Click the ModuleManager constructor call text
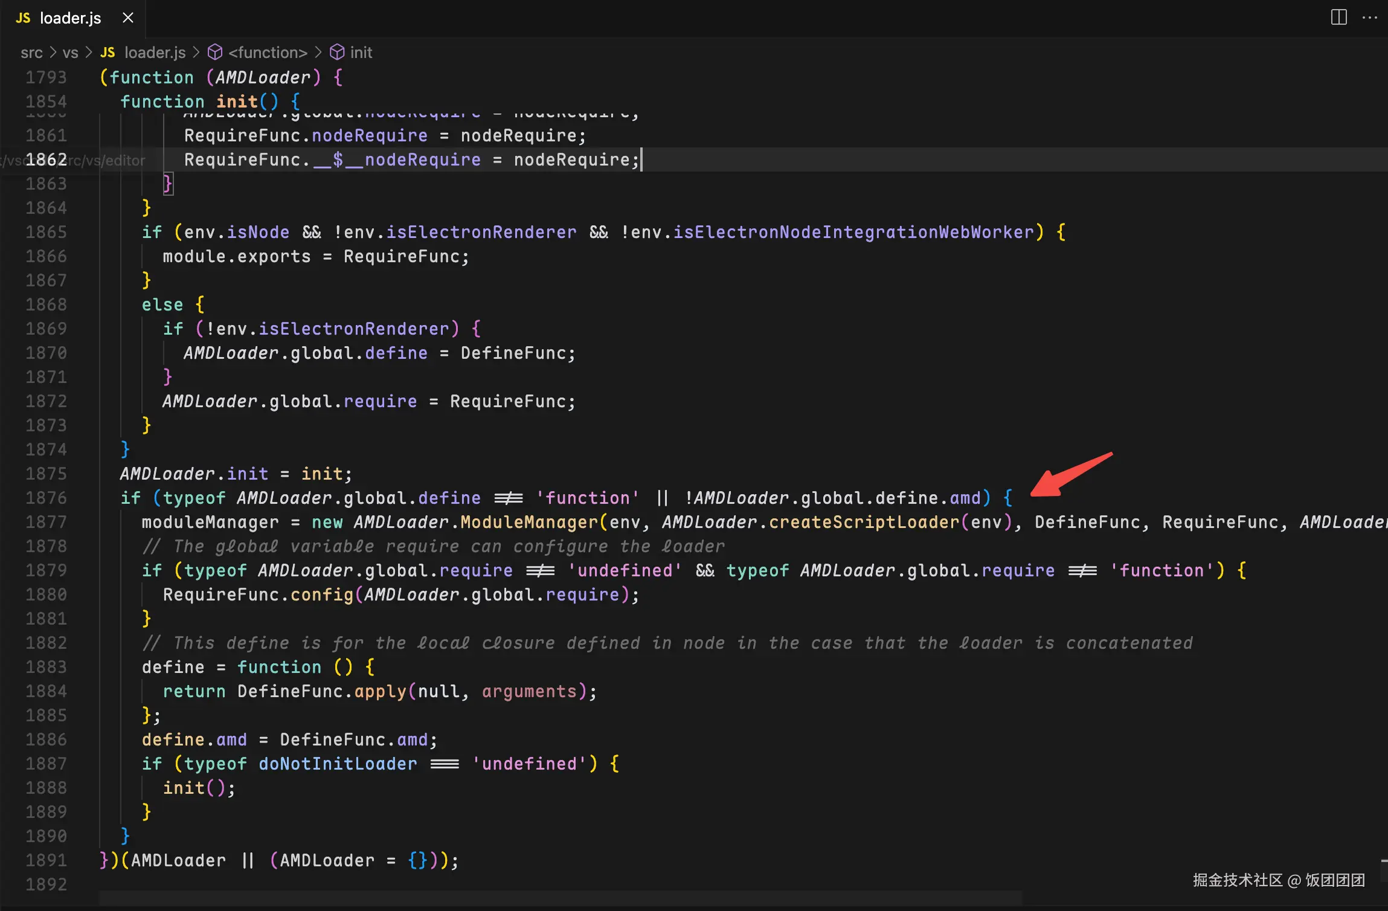This screenshot has height=911, width=1388. 529,522
